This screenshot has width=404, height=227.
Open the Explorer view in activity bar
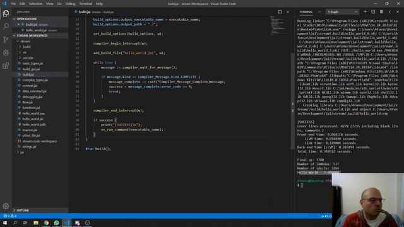pyautogui.click(x=6, y=13)
